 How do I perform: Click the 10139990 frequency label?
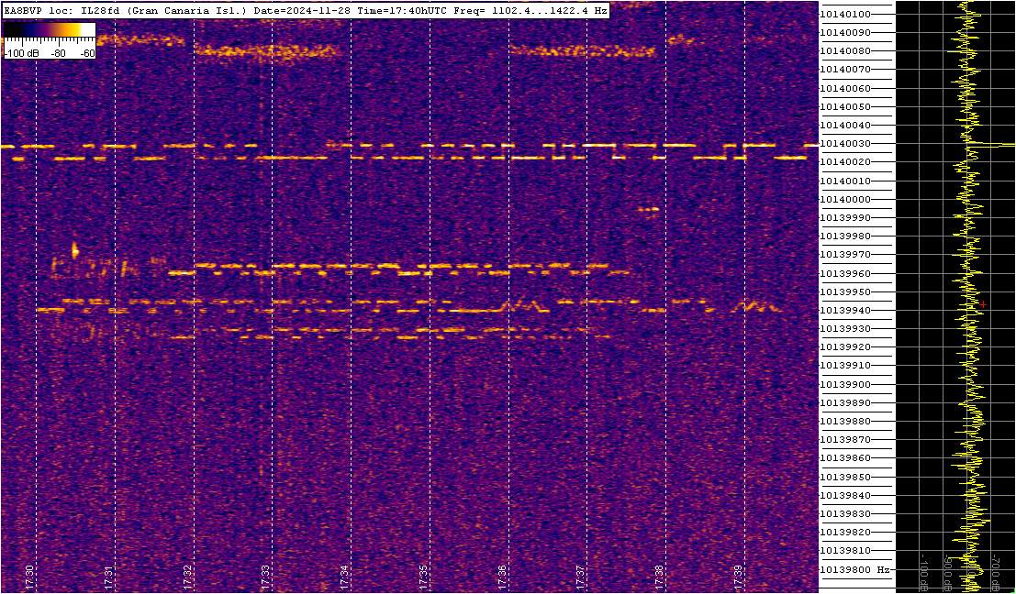(845, 217)
